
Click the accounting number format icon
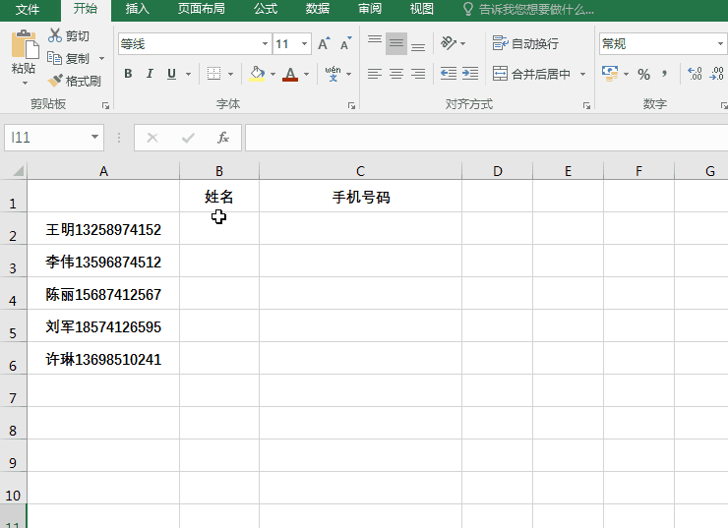click(x=610, y=74)
